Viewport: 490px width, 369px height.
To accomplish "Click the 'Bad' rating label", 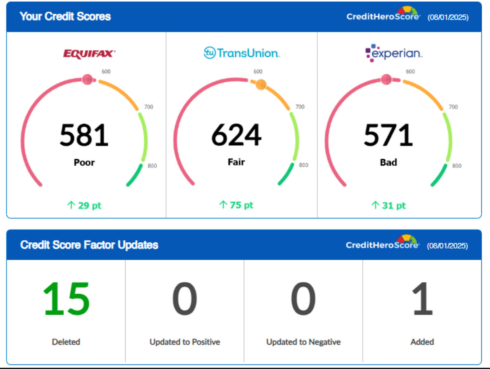I will coord(388,162).
